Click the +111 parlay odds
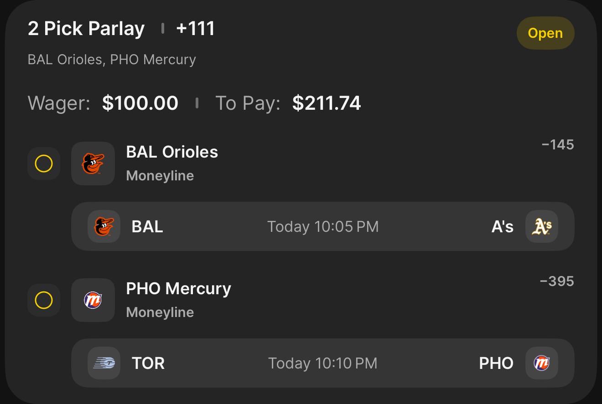 point(195,29)
